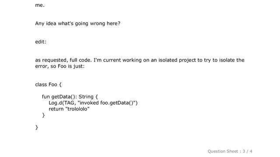Click the 'invoked foo.getData()' string literal

tap(107, 103)
